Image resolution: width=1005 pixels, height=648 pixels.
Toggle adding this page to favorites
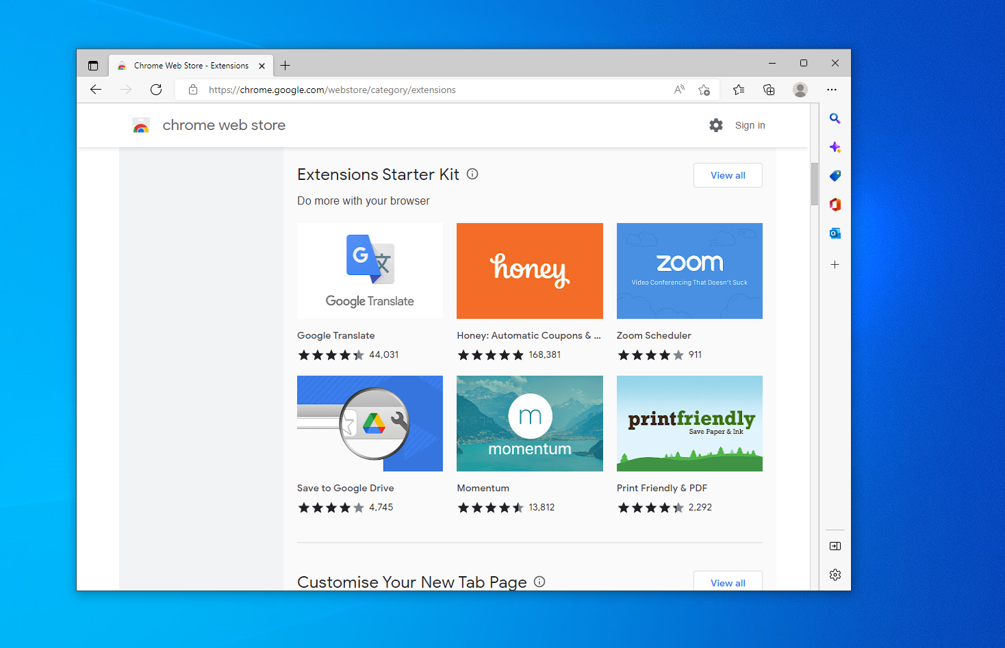(704, 90)
